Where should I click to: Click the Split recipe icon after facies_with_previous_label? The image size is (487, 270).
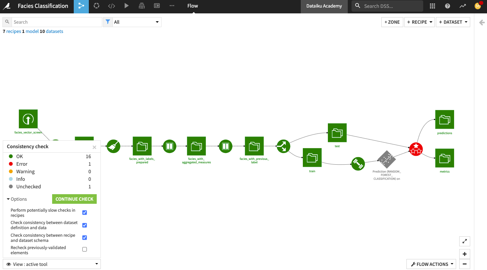[x=283, y=146]
